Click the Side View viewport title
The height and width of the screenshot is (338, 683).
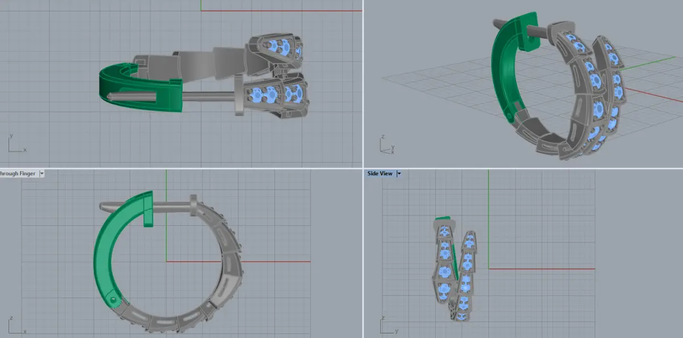380,174
